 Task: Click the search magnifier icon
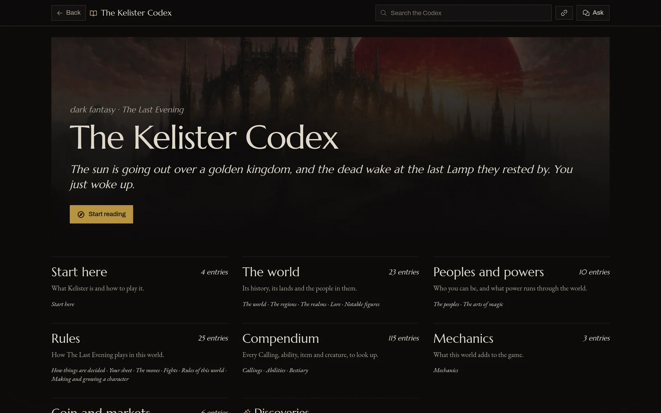(383, 13)
